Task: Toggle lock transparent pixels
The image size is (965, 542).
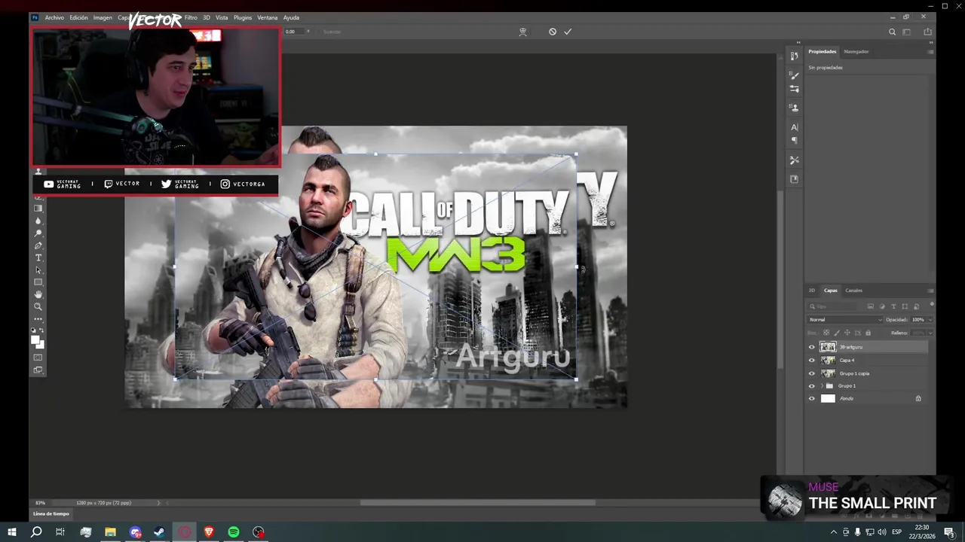Action: pos(826,333)
